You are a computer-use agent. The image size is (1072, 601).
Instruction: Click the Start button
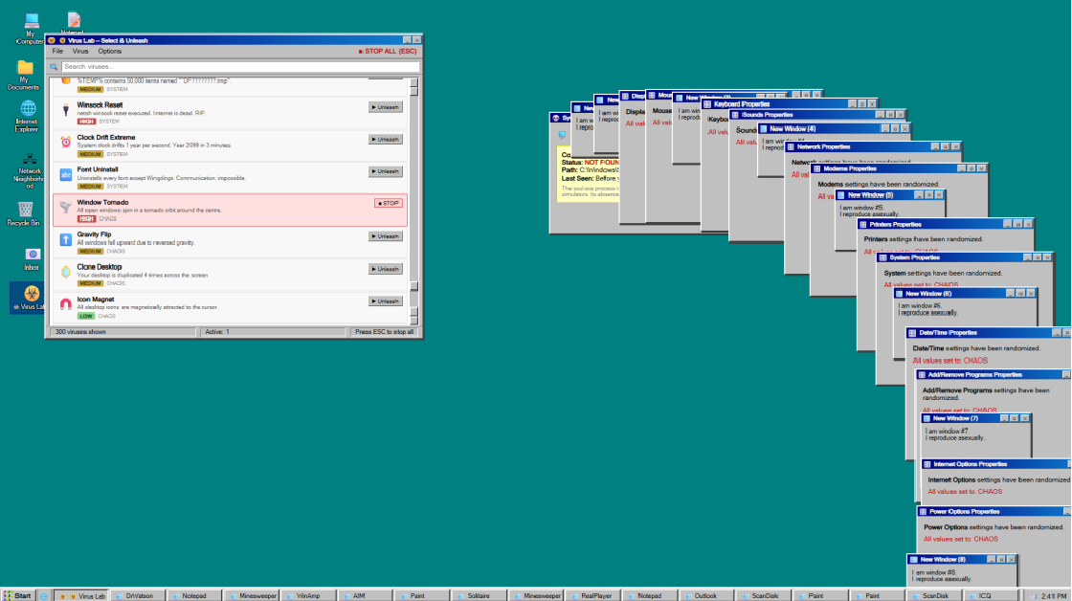pos(18,595)
